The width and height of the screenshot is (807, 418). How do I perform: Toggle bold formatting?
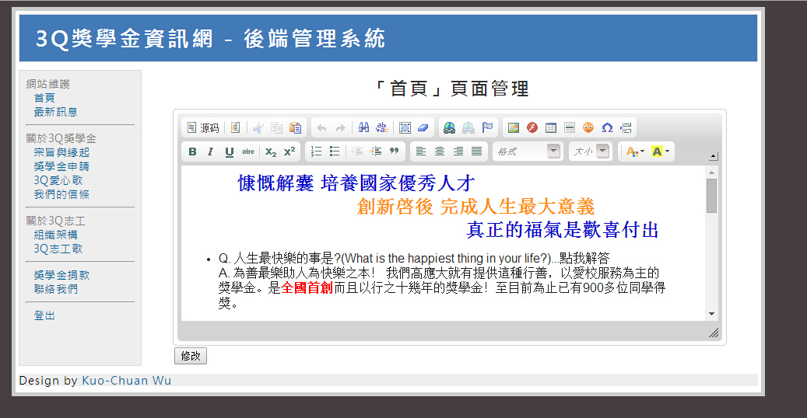[192, 152]
